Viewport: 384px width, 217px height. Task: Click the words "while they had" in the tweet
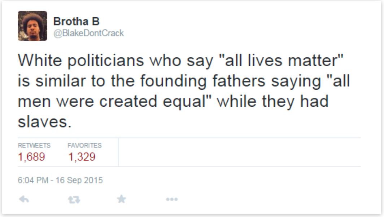(272, 102)
